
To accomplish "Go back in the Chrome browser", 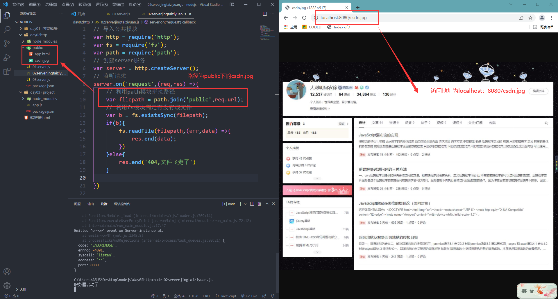I will point(286,18).
